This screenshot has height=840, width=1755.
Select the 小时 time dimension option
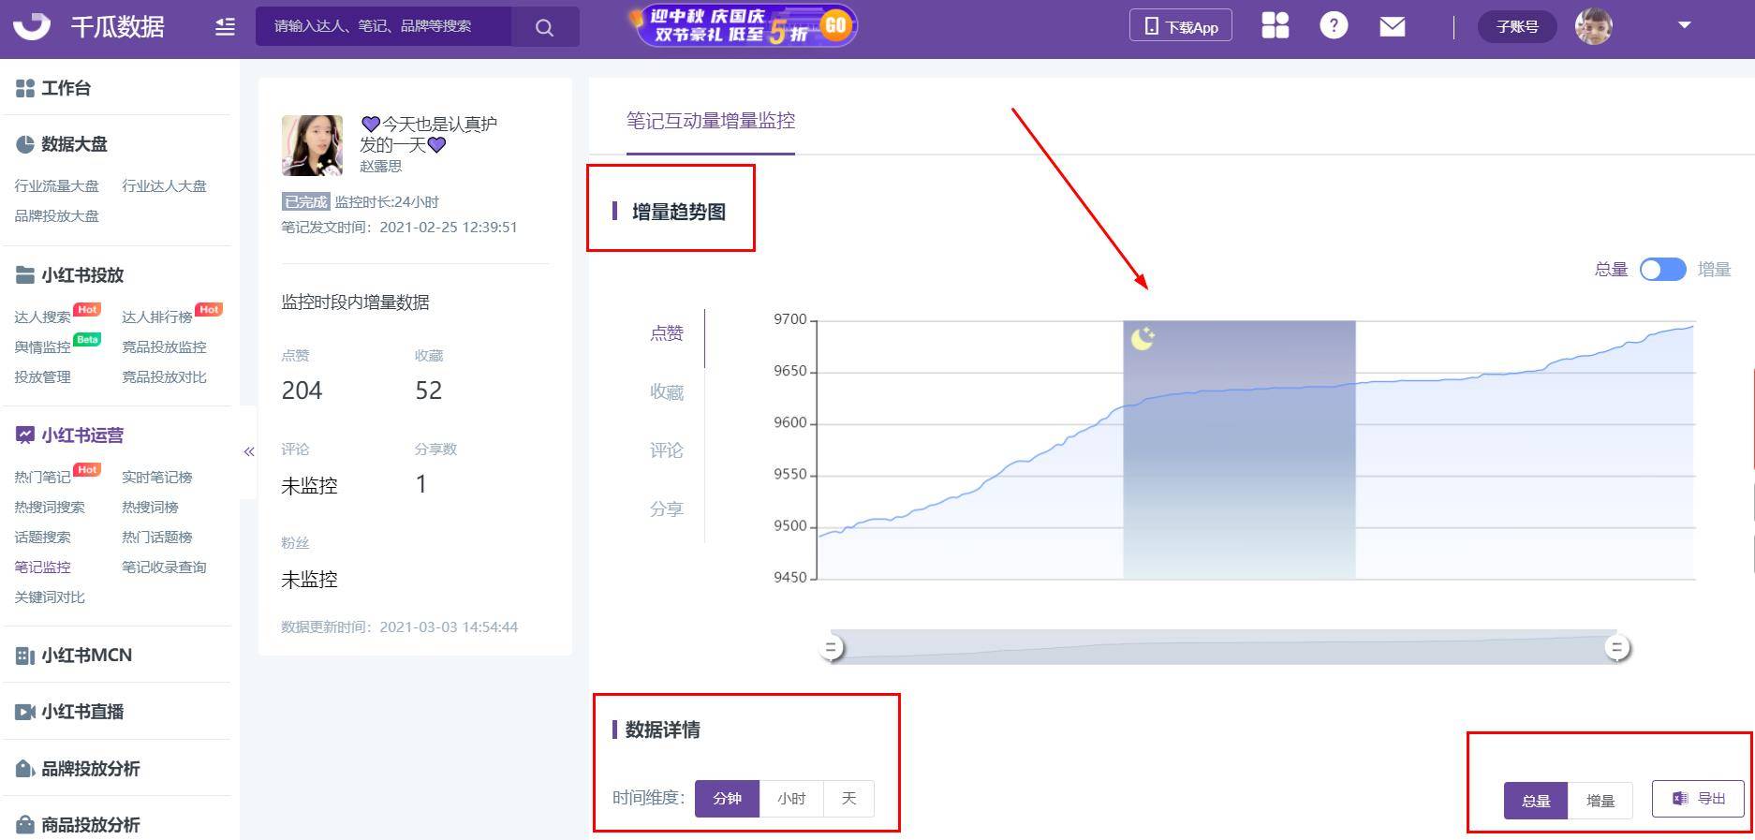(x=791, y=799)
